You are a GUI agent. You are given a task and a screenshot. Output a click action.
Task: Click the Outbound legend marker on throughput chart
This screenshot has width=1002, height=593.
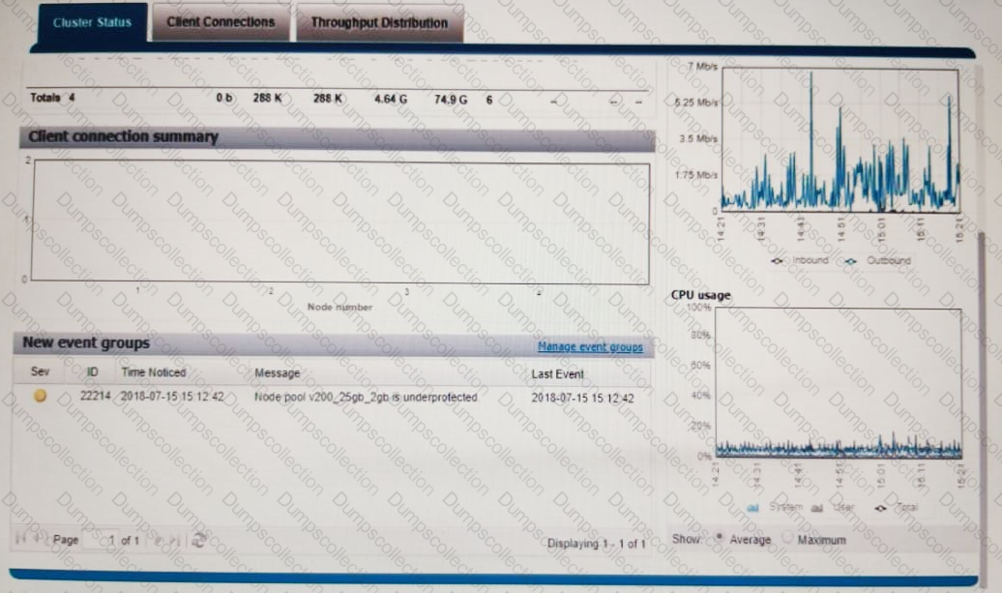[850, 260]
